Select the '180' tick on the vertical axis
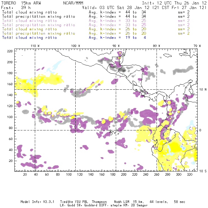 (x=10, y=73)
